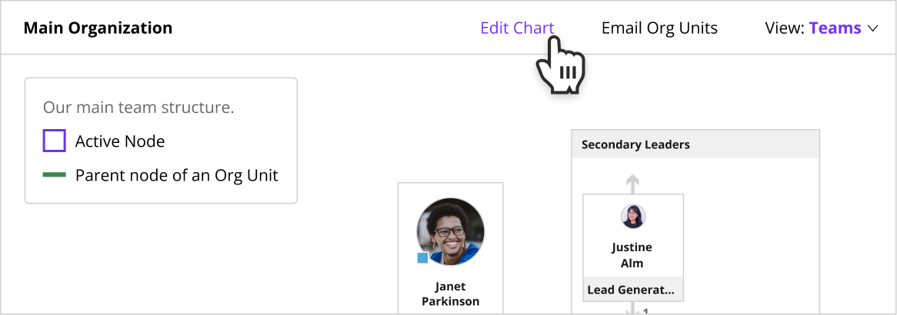Open the View Teams dropdown
Viewport: 897px width, 315px height.
click(x=821, y=28)
